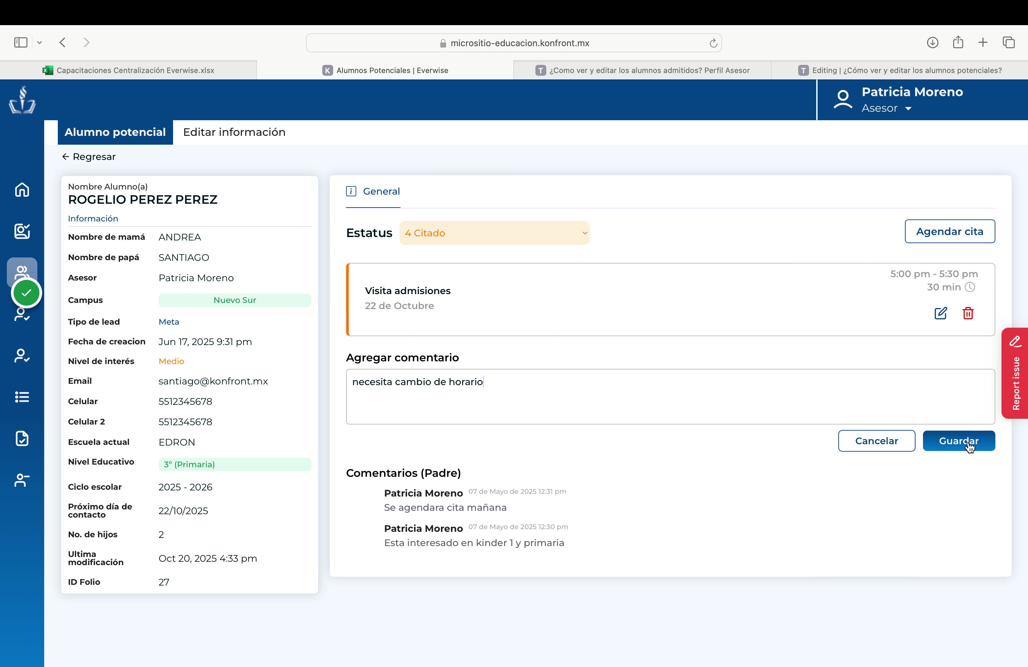The height and width of the screenshot is (667, 1028).
Task: Delete the Visita admisiones appointment
Action: [x=968, y=313]
